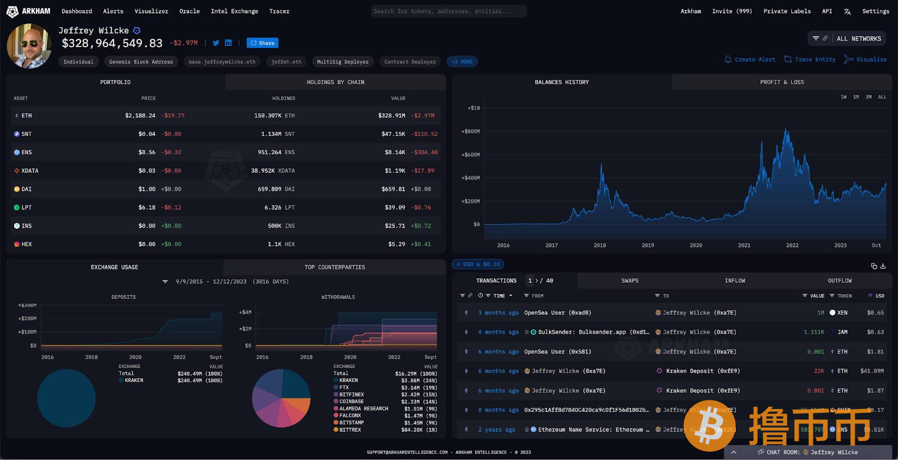Open the TO column filter icon

pos(657,296)
